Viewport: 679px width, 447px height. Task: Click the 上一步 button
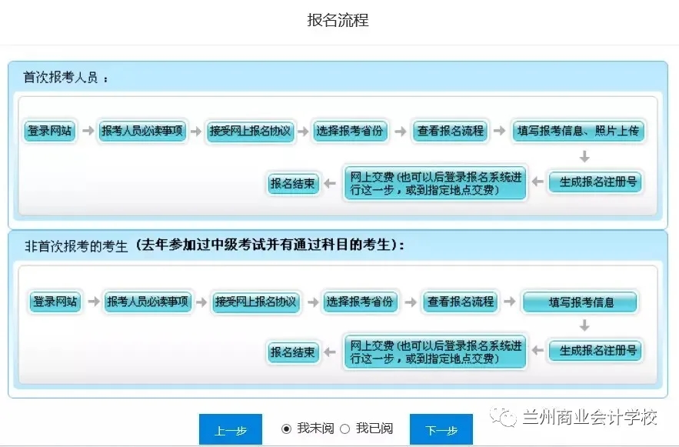pyautogui.click(x=230, y=430)
